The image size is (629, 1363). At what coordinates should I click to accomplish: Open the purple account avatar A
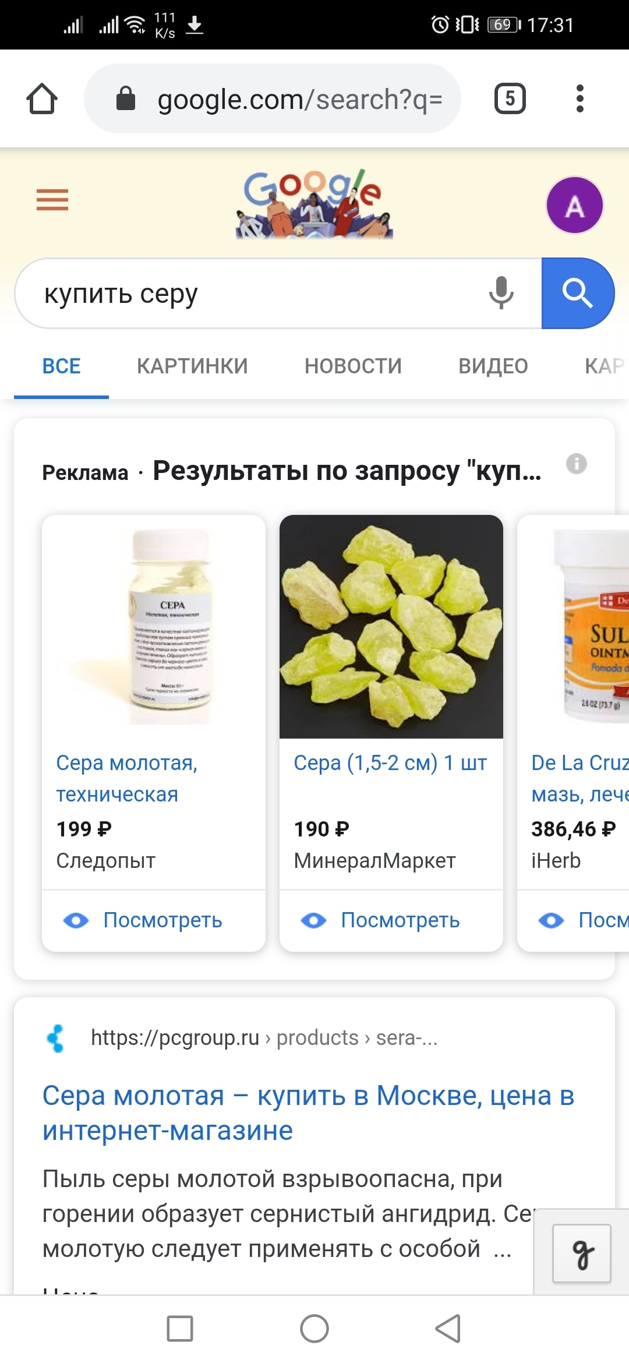tap(574, 205)
